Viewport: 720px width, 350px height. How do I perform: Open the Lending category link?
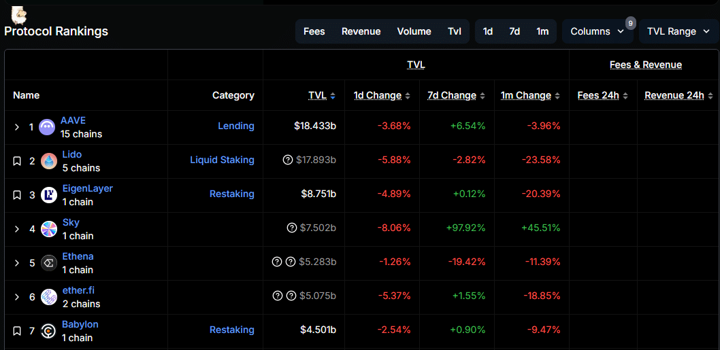point(235,126)
